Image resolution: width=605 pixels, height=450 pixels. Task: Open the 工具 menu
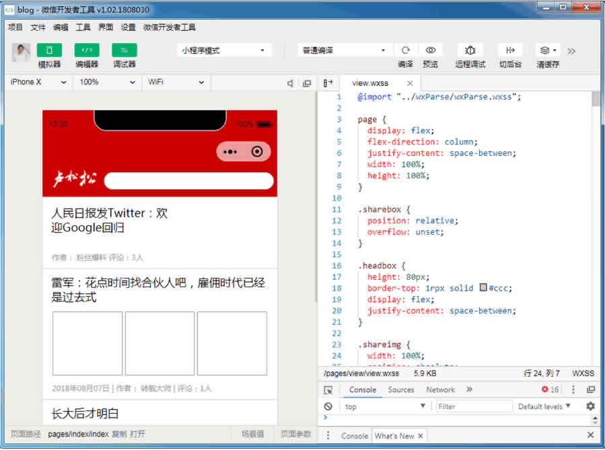click(x=83, y=28)
